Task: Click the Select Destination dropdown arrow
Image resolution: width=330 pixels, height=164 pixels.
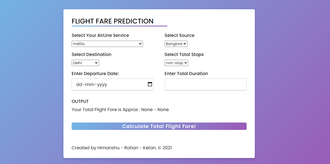Action: 96,63
